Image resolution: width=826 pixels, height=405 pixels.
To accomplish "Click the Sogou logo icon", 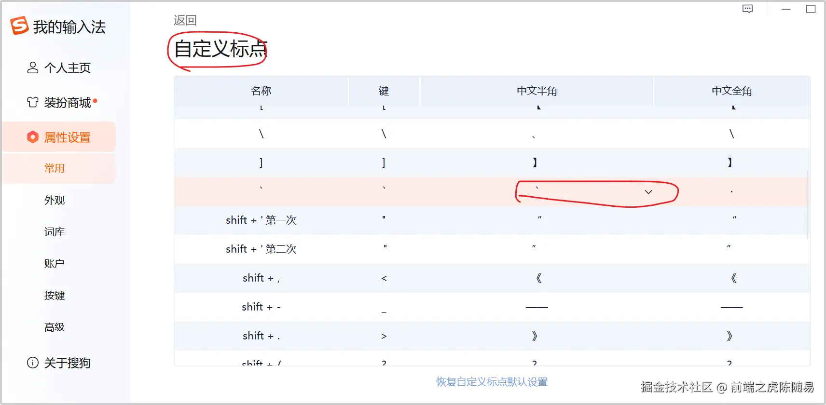I will (20, 26).
